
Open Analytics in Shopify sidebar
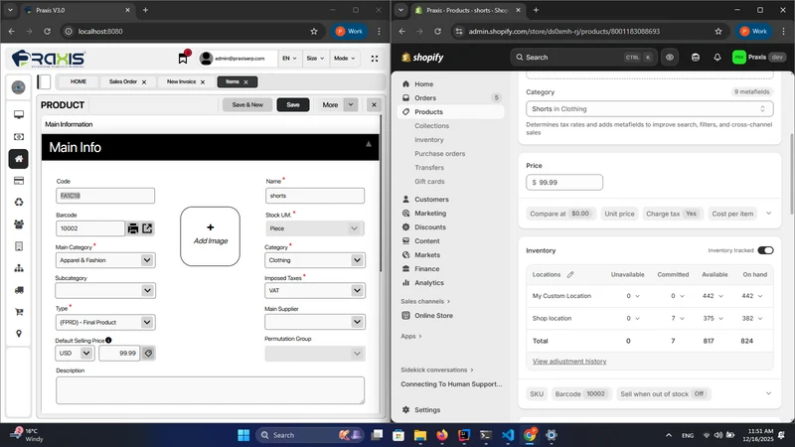coord(429,283)
